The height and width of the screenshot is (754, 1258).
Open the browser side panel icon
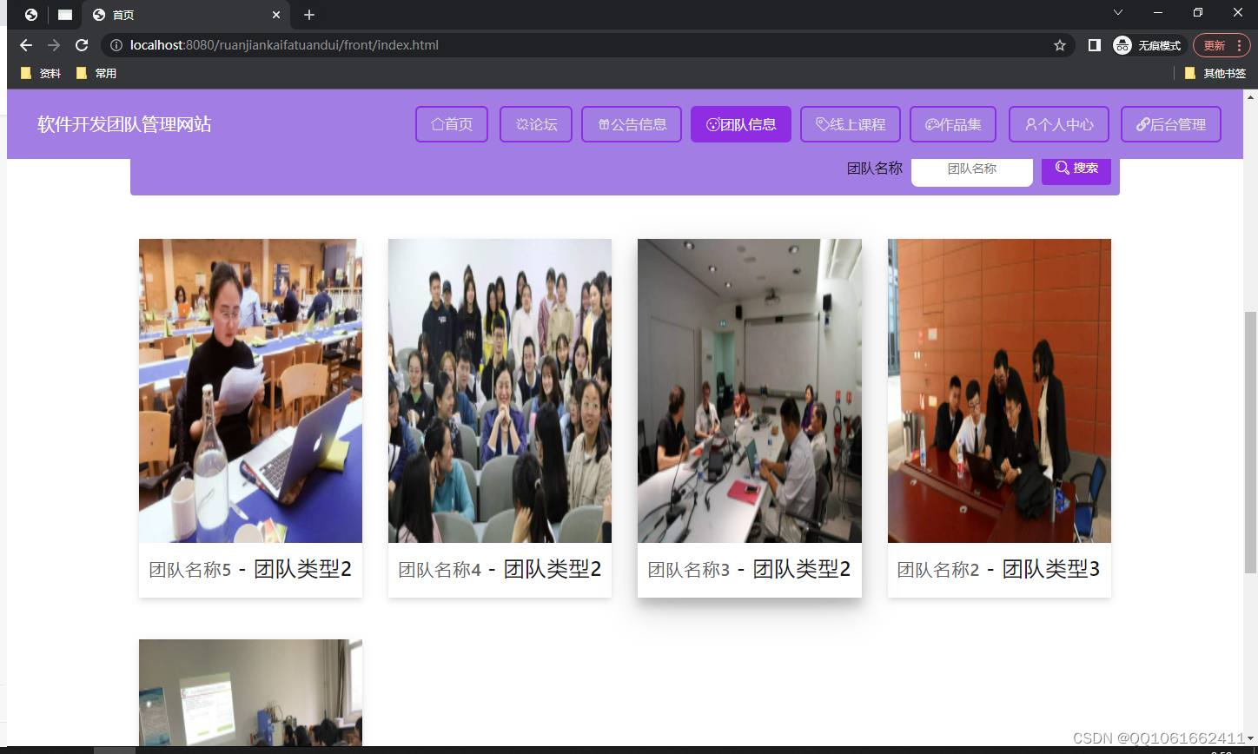coord(1095,45)
